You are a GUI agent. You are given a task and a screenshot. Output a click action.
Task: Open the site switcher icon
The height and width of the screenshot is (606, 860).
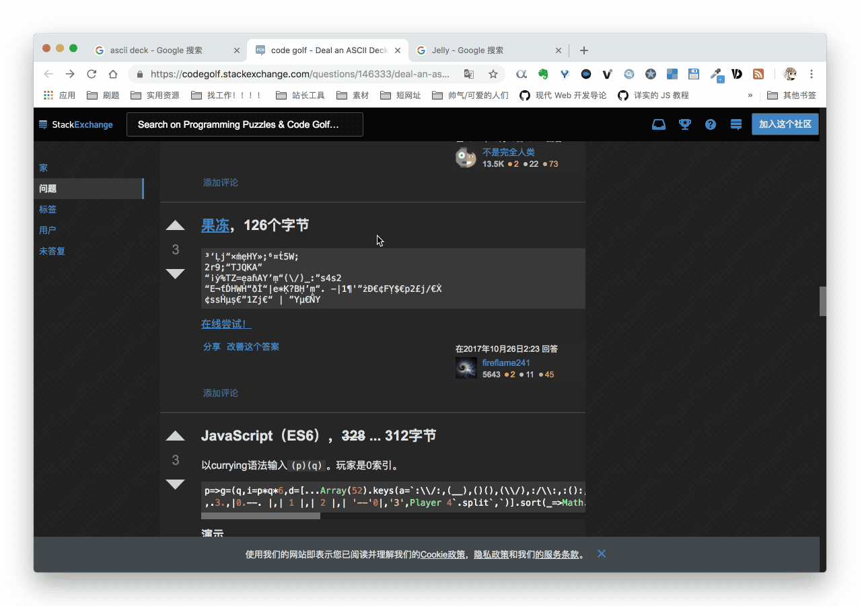click(x=735, y=124)
